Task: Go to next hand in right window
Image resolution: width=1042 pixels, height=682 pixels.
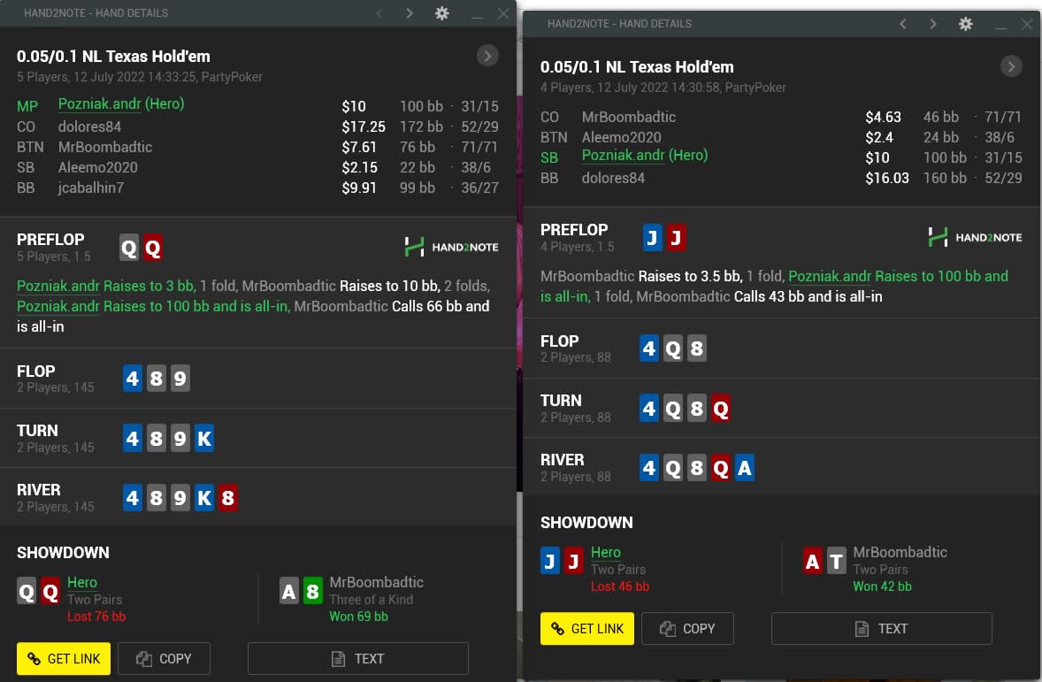Action: (933, 24)
